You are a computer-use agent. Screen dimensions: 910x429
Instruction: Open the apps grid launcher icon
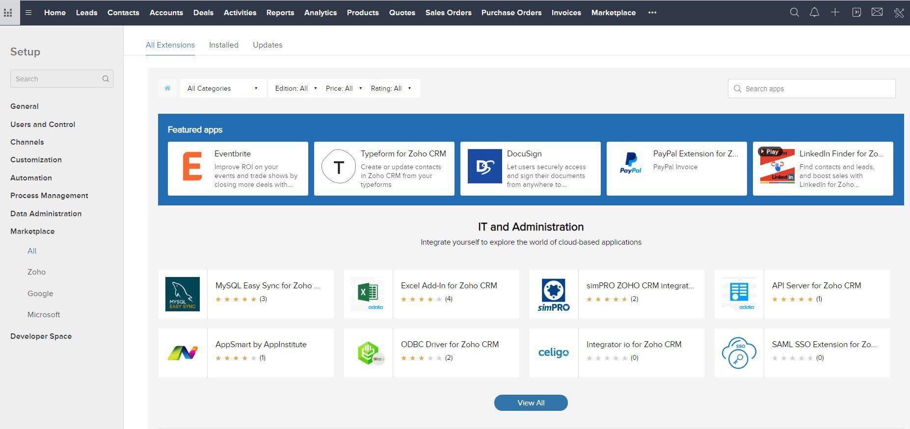click(8, 13)
